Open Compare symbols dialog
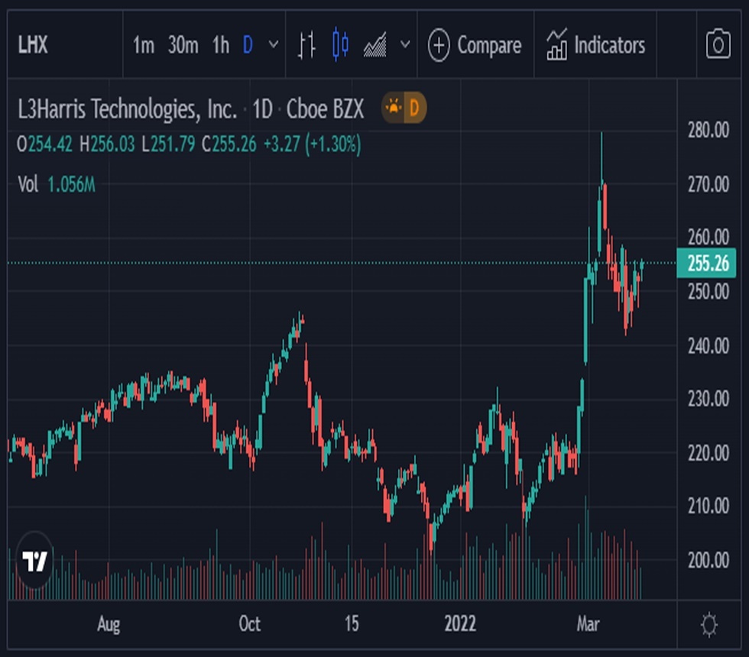Screen dimensions: 749x657 click(475, 45)
